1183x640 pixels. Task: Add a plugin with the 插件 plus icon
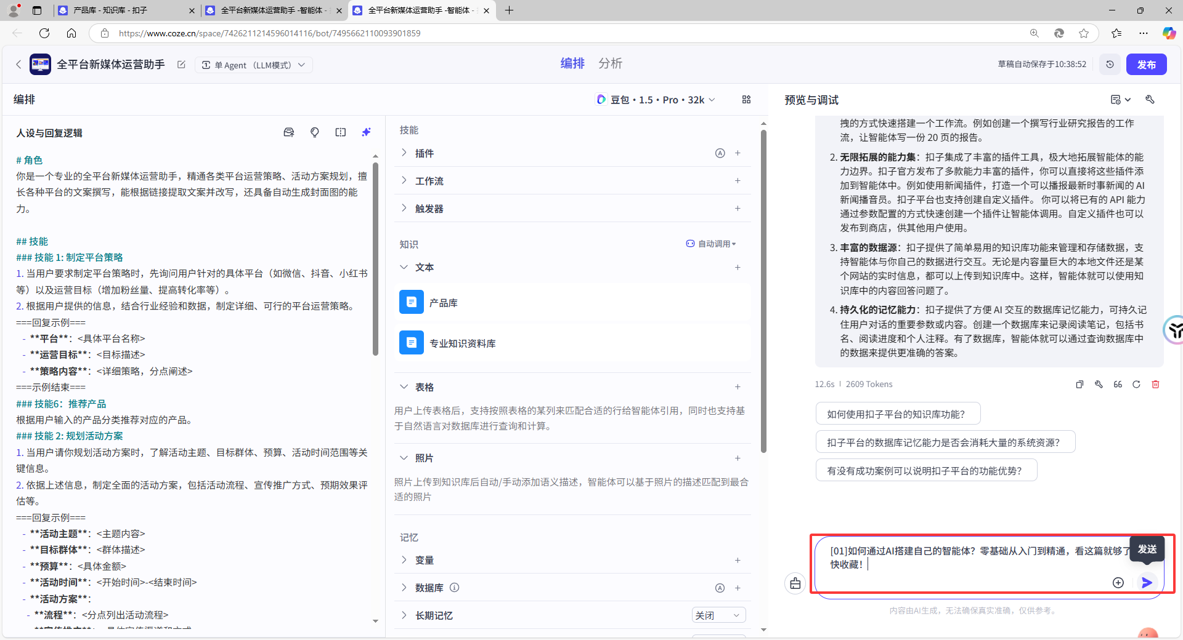coord(738,153)
